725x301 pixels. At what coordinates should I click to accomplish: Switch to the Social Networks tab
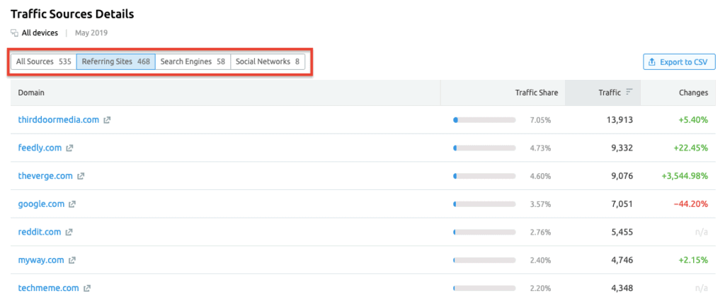click(x=268, y=61)
